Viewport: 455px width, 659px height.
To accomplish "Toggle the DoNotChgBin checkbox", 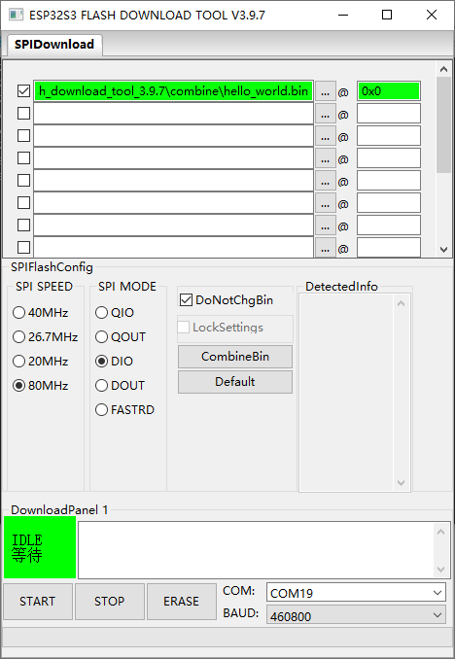I will 186,300.
